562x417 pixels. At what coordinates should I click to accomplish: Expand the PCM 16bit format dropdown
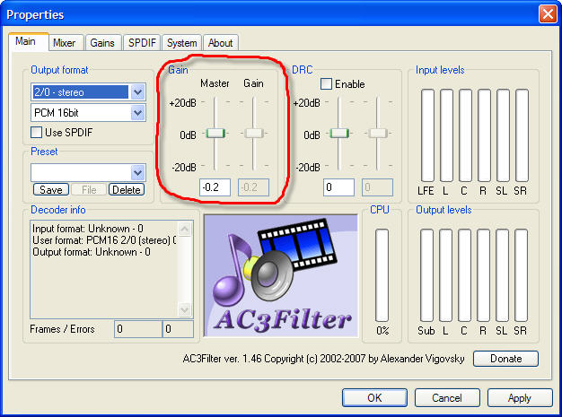point(138,113)
